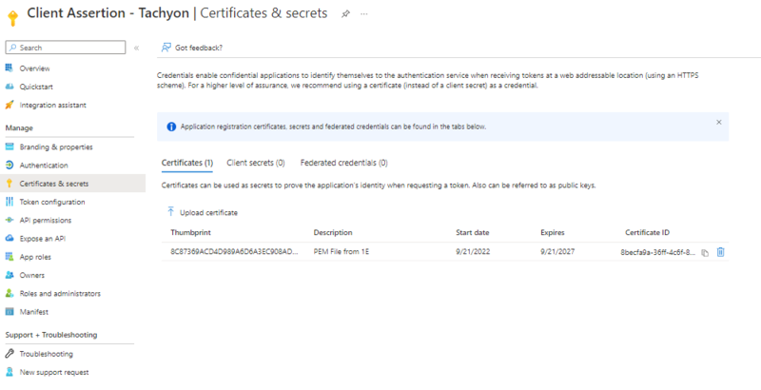Open the Authentication settings
761x390 pixels.
[44, 165]
